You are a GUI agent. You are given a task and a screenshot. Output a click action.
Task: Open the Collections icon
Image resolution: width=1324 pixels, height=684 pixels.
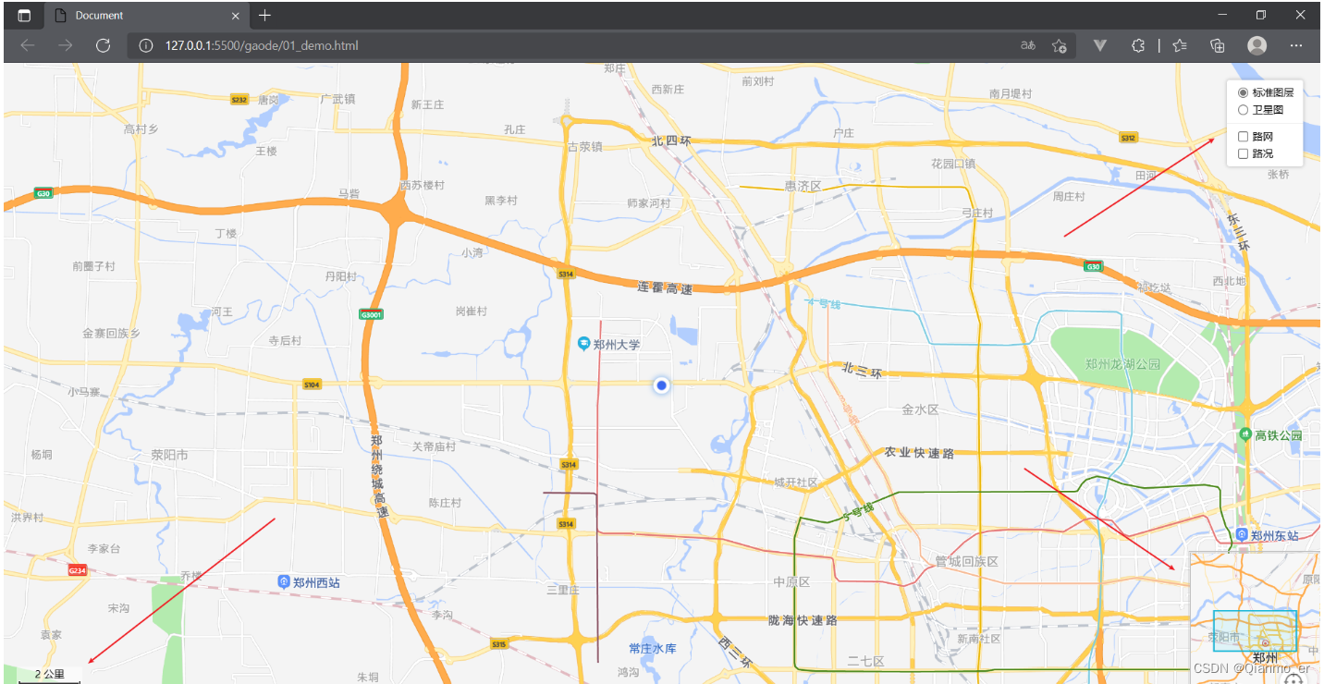1218,45
